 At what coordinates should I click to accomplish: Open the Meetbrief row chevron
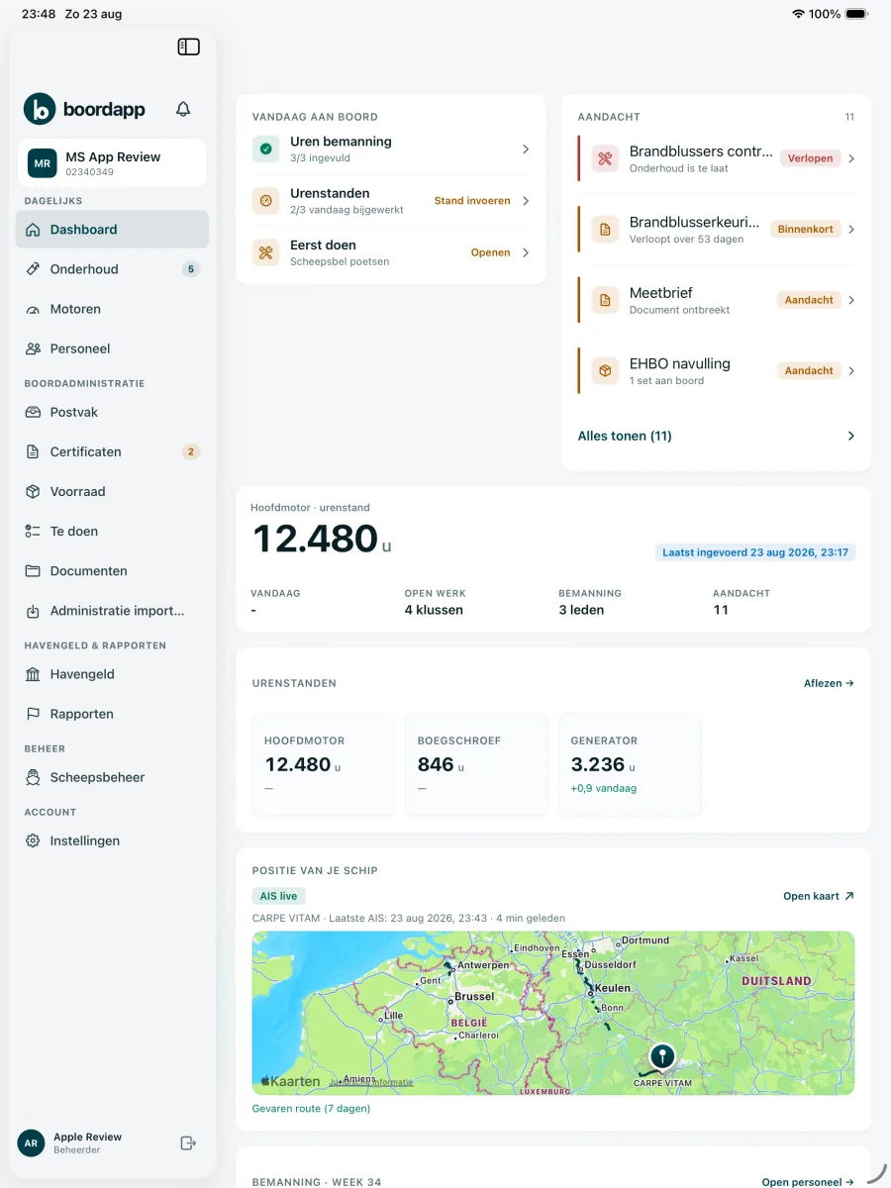coord(851,300)
